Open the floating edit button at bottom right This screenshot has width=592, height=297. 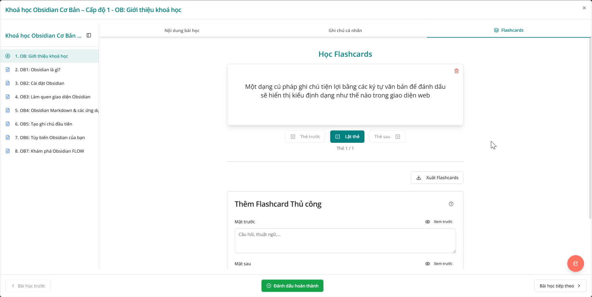tap(575, 263)
